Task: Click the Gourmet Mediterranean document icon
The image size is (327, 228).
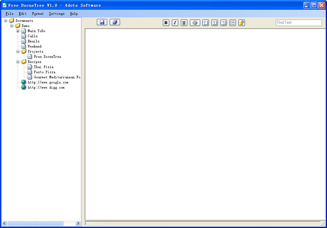Action: [x=30, y=77]
